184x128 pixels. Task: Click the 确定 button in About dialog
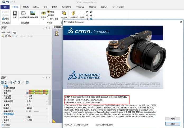click(172, 124)
